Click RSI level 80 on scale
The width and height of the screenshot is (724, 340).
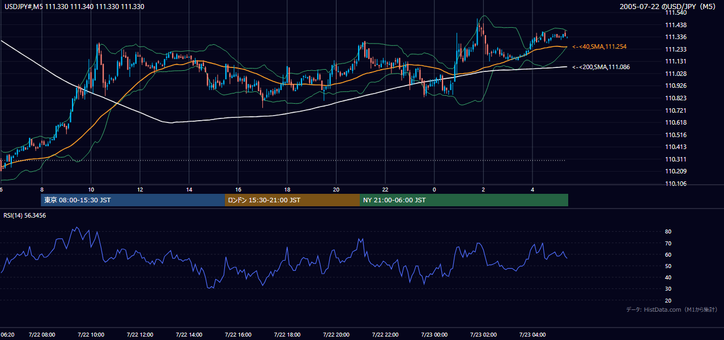pos(668,232)
